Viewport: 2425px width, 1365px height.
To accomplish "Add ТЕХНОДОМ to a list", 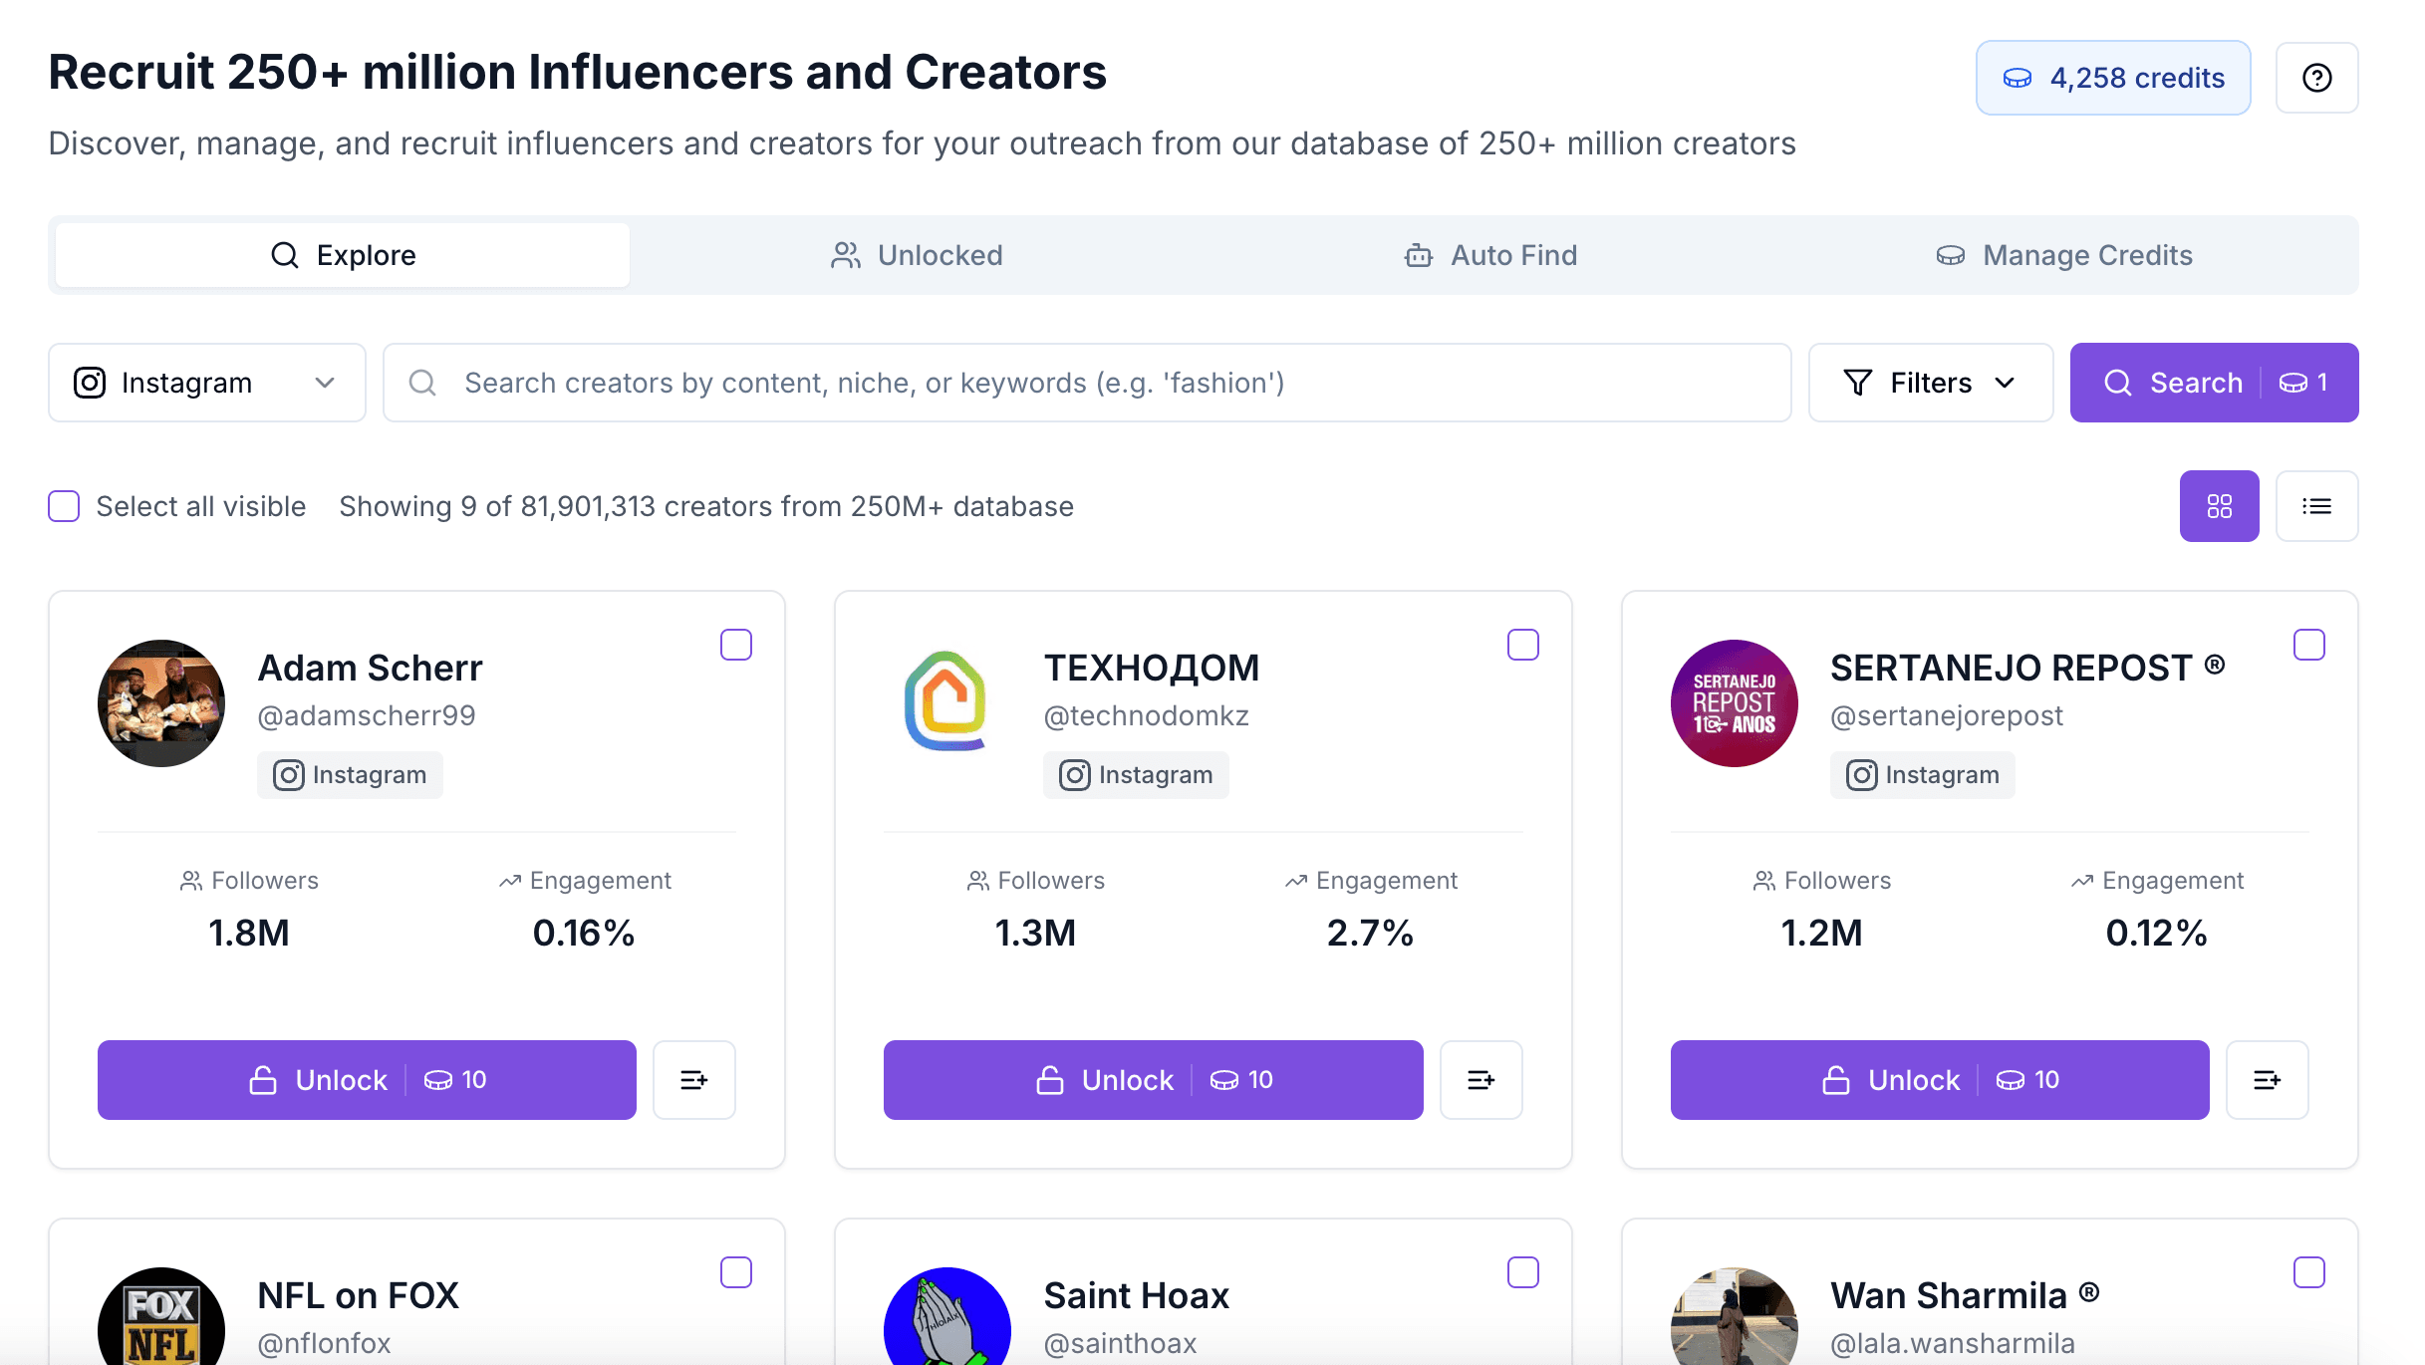I will [1481, 1080].
